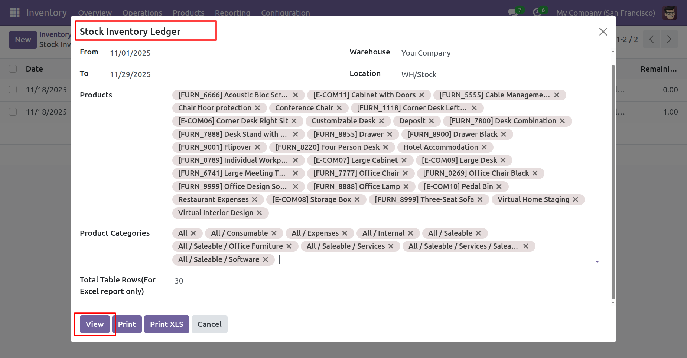This screenshot has height=358, width=687.
Task: Remove the Corner Desk Left tag
Action: coord(474,108)
